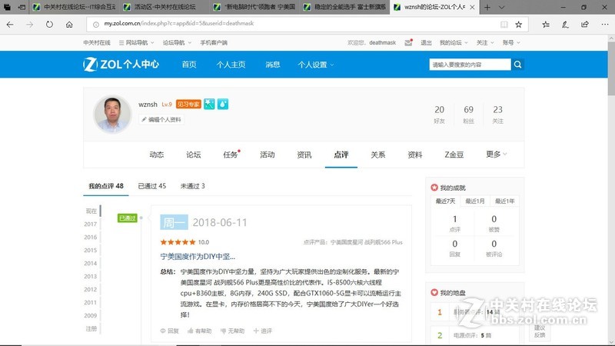The image size is (615, 346).
Task: Switch to the 论坛 profile tab
Action: click(x=193, y=155)
